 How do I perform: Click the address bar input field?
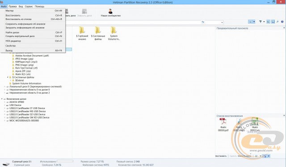[133, 22]
